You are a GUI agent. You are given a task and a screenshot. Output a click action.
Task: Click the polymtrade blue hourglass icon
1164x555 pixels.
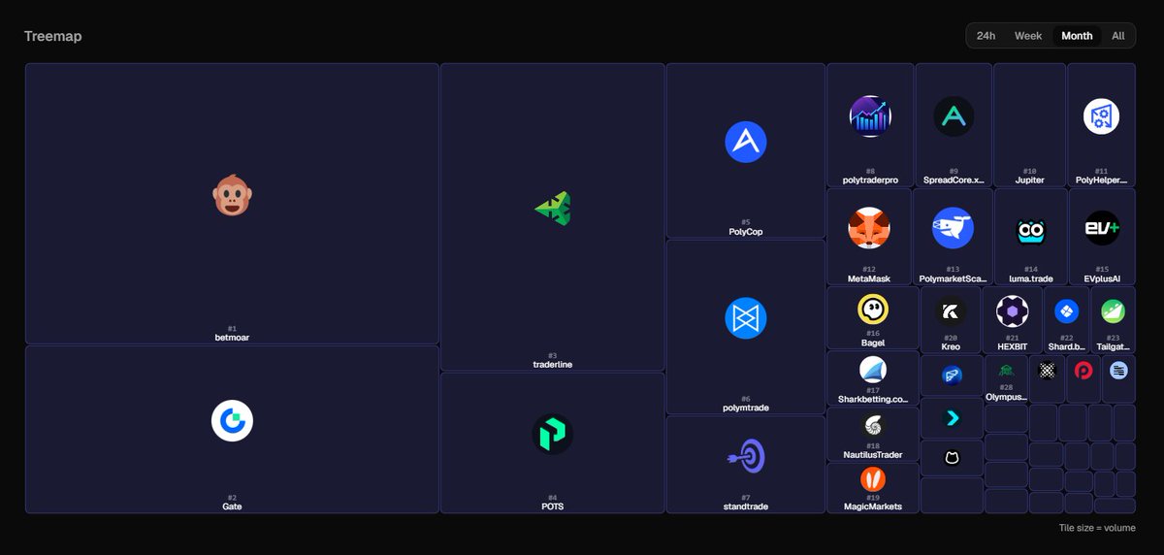pyautogui.click(x=746, y=318)
